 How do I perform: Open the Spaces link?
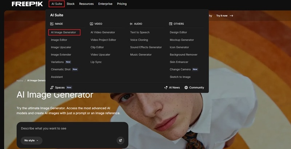pos(60,88)
